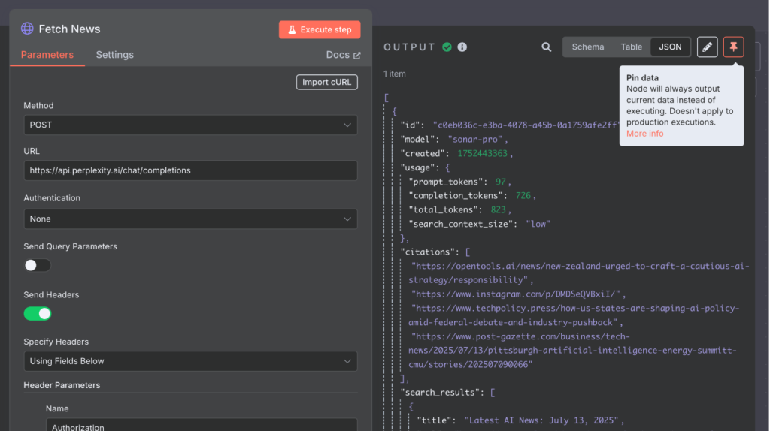Screen dimensions: 770x431
Task: Disable the Send Headers toggle
Action: click(x=38, y=314)
